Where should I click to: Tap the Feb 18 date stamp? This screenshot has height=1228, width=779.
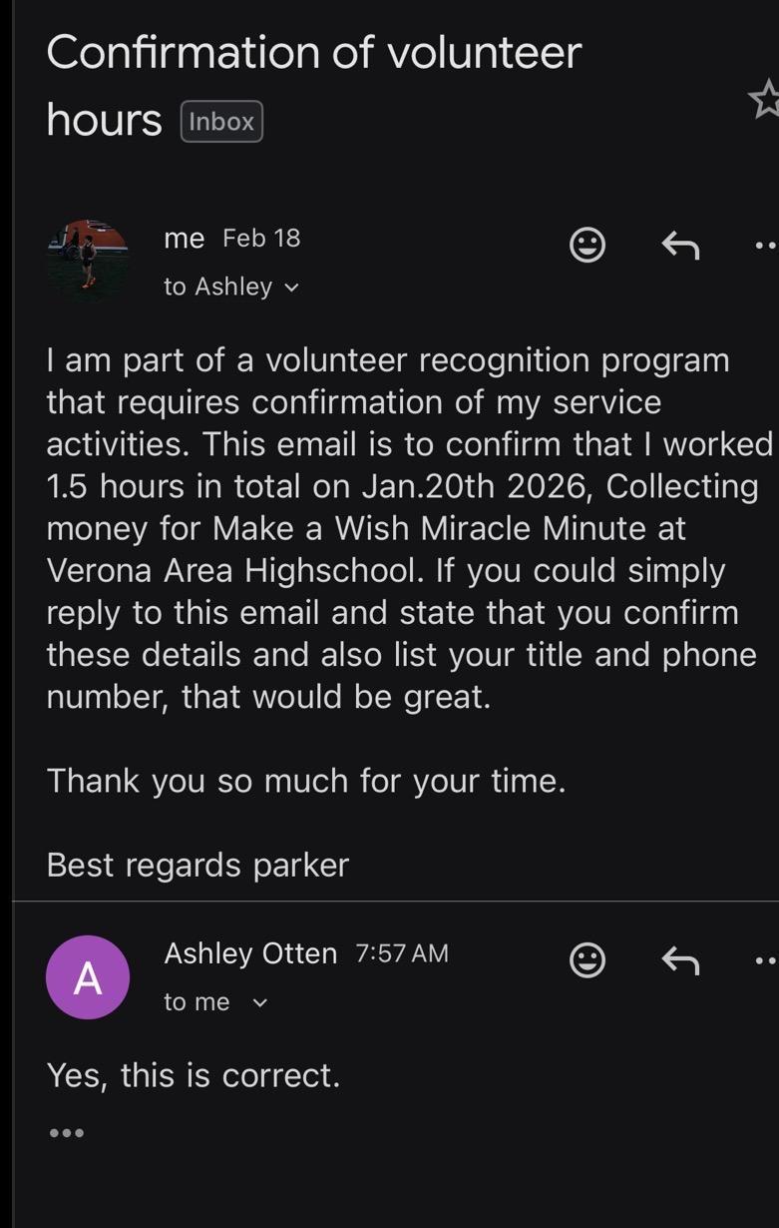(261, 239)
